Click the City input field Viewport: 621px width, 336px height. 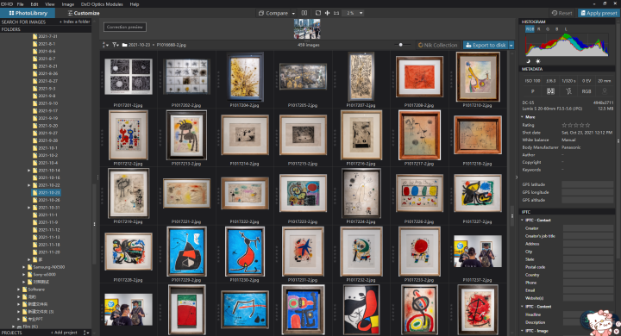click(x=588, y=252)
